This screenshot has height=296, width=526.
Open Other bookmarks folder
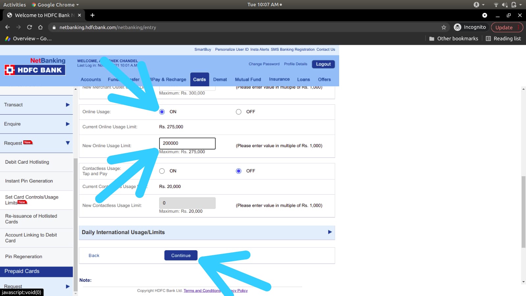(x=454, y=39)
